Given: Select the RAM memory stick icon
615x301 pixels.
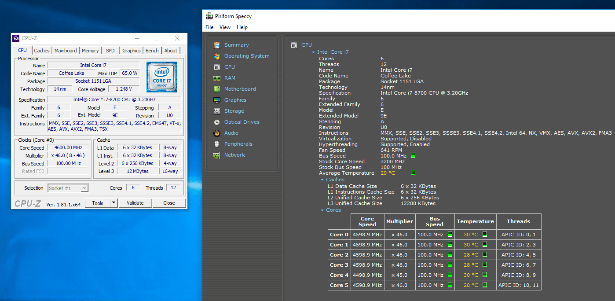Looking at the screenshot, I should tap(216, 78).
